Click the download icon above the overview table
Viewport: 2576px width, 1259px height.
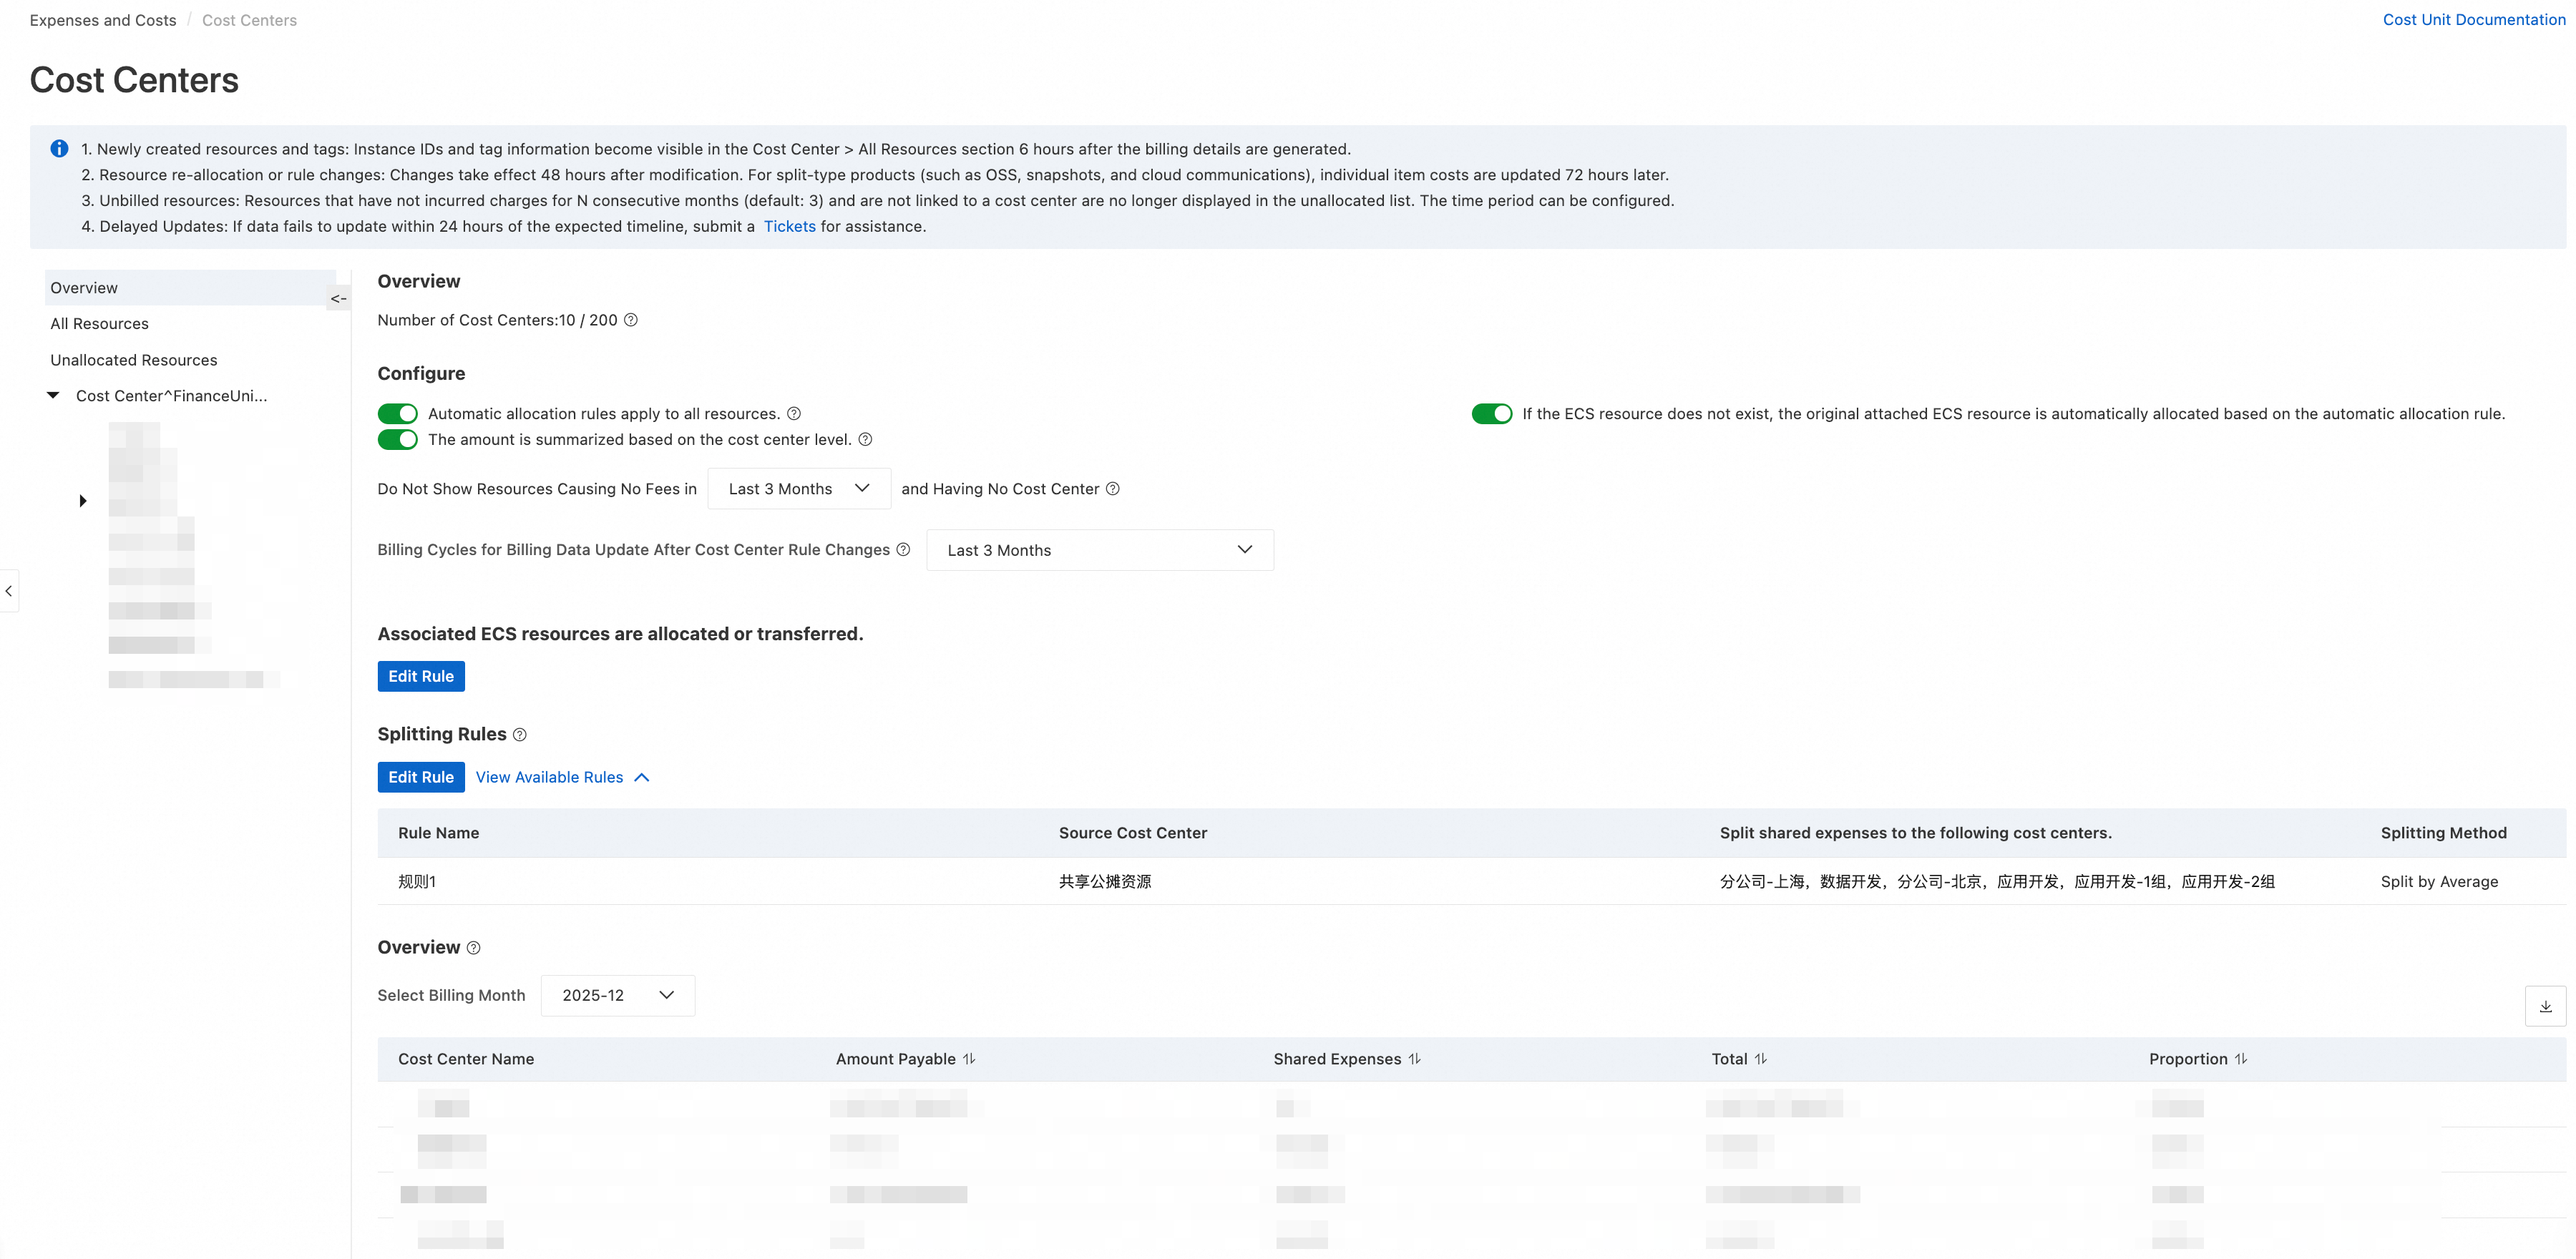click(2545, 1006)
